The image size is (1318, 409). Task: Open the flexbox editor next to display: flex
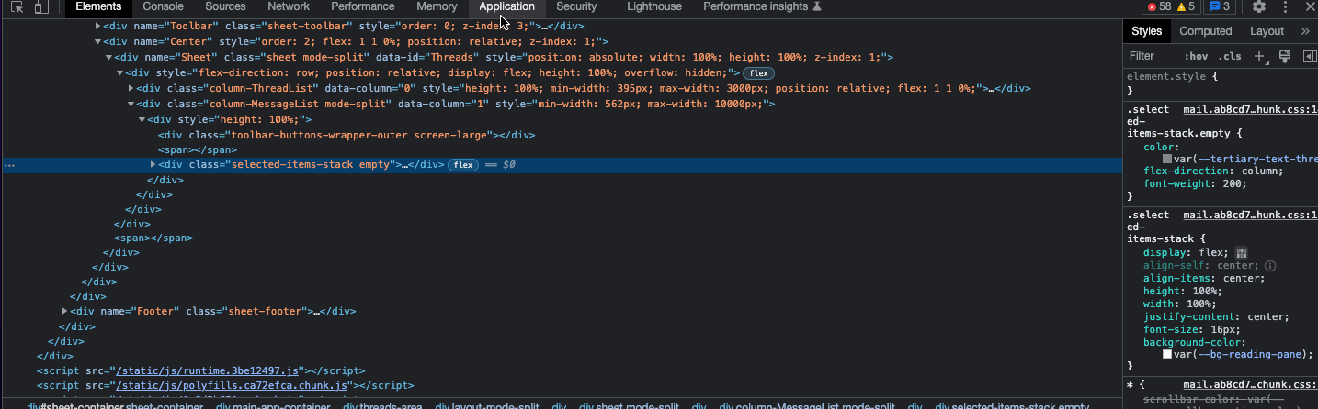point(1241,252)
